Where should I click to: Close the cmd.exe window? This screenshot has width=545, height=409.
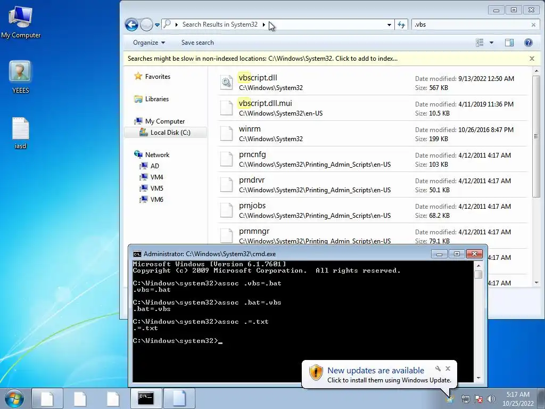click(474, 254)
